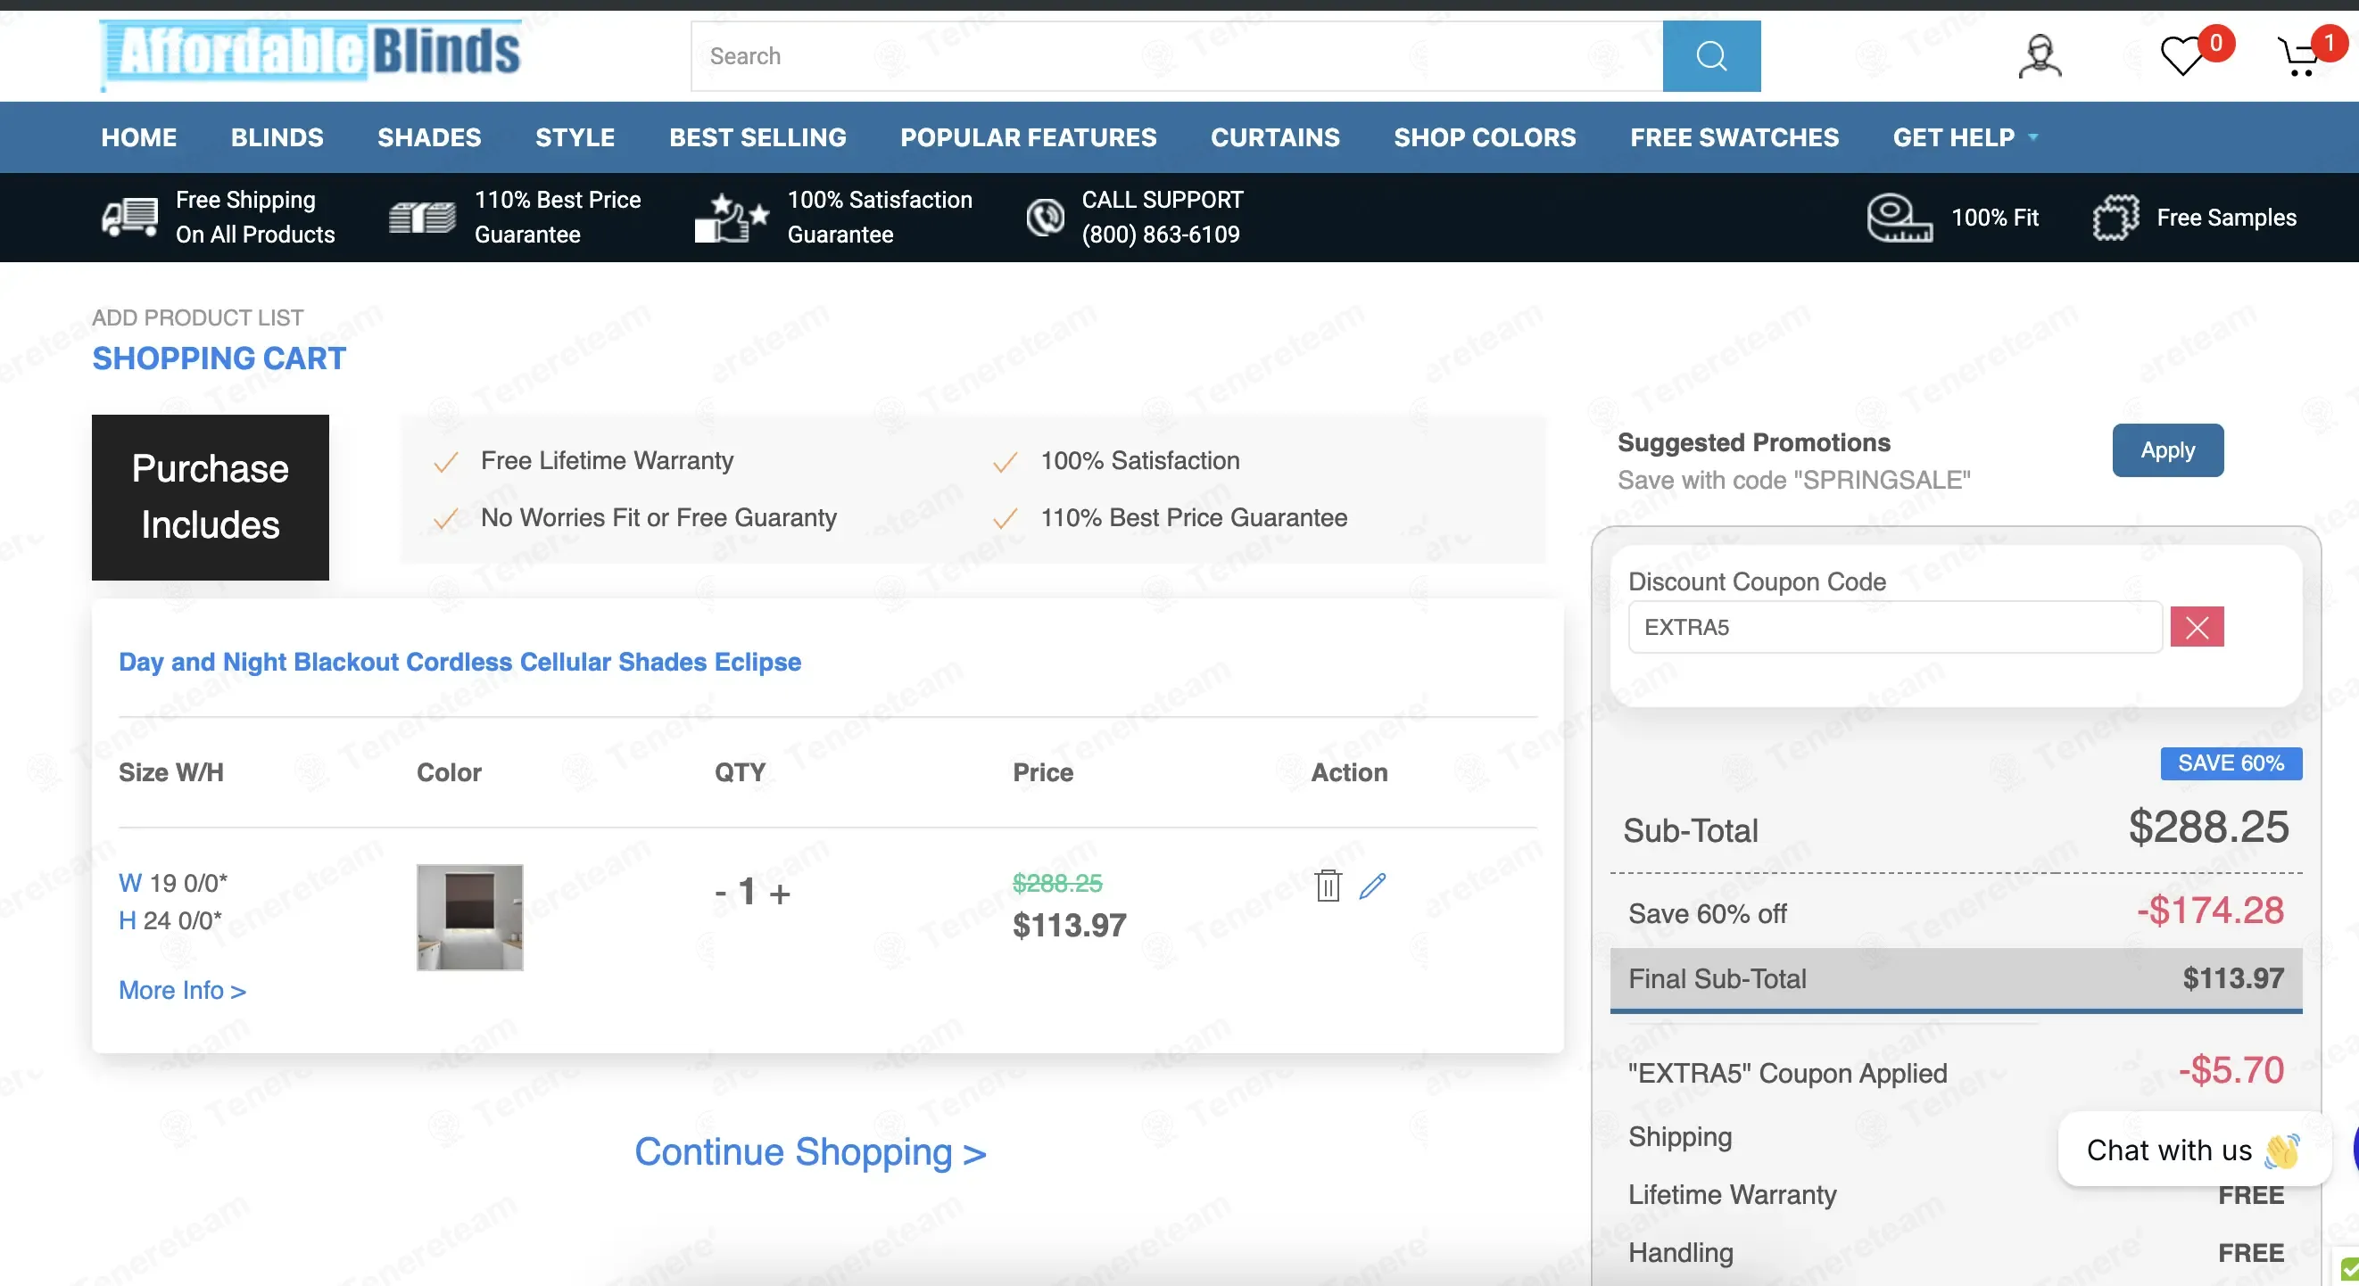Go to the HOME menu
The image size is (2359, 1286).
(x=139, y=137)
